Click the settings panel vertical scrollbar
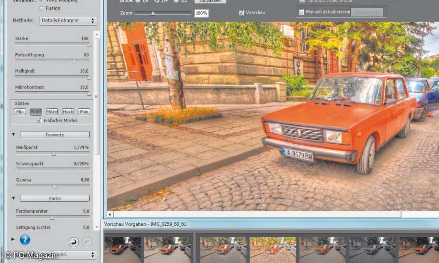This screenshot has width=439, height=263. click(x=97, y=96)
